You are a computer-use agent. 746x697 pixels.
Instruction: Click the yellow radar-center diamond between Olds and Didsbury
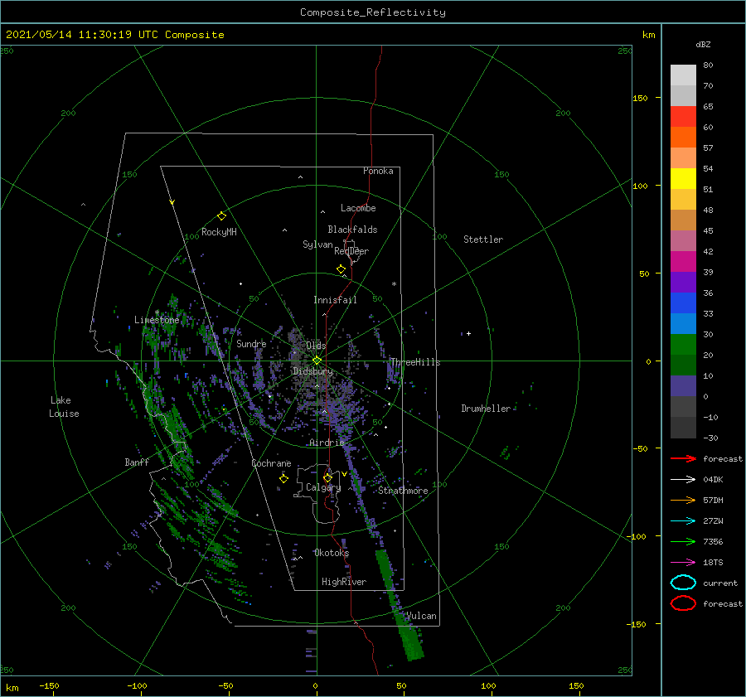tap(317, 361)
